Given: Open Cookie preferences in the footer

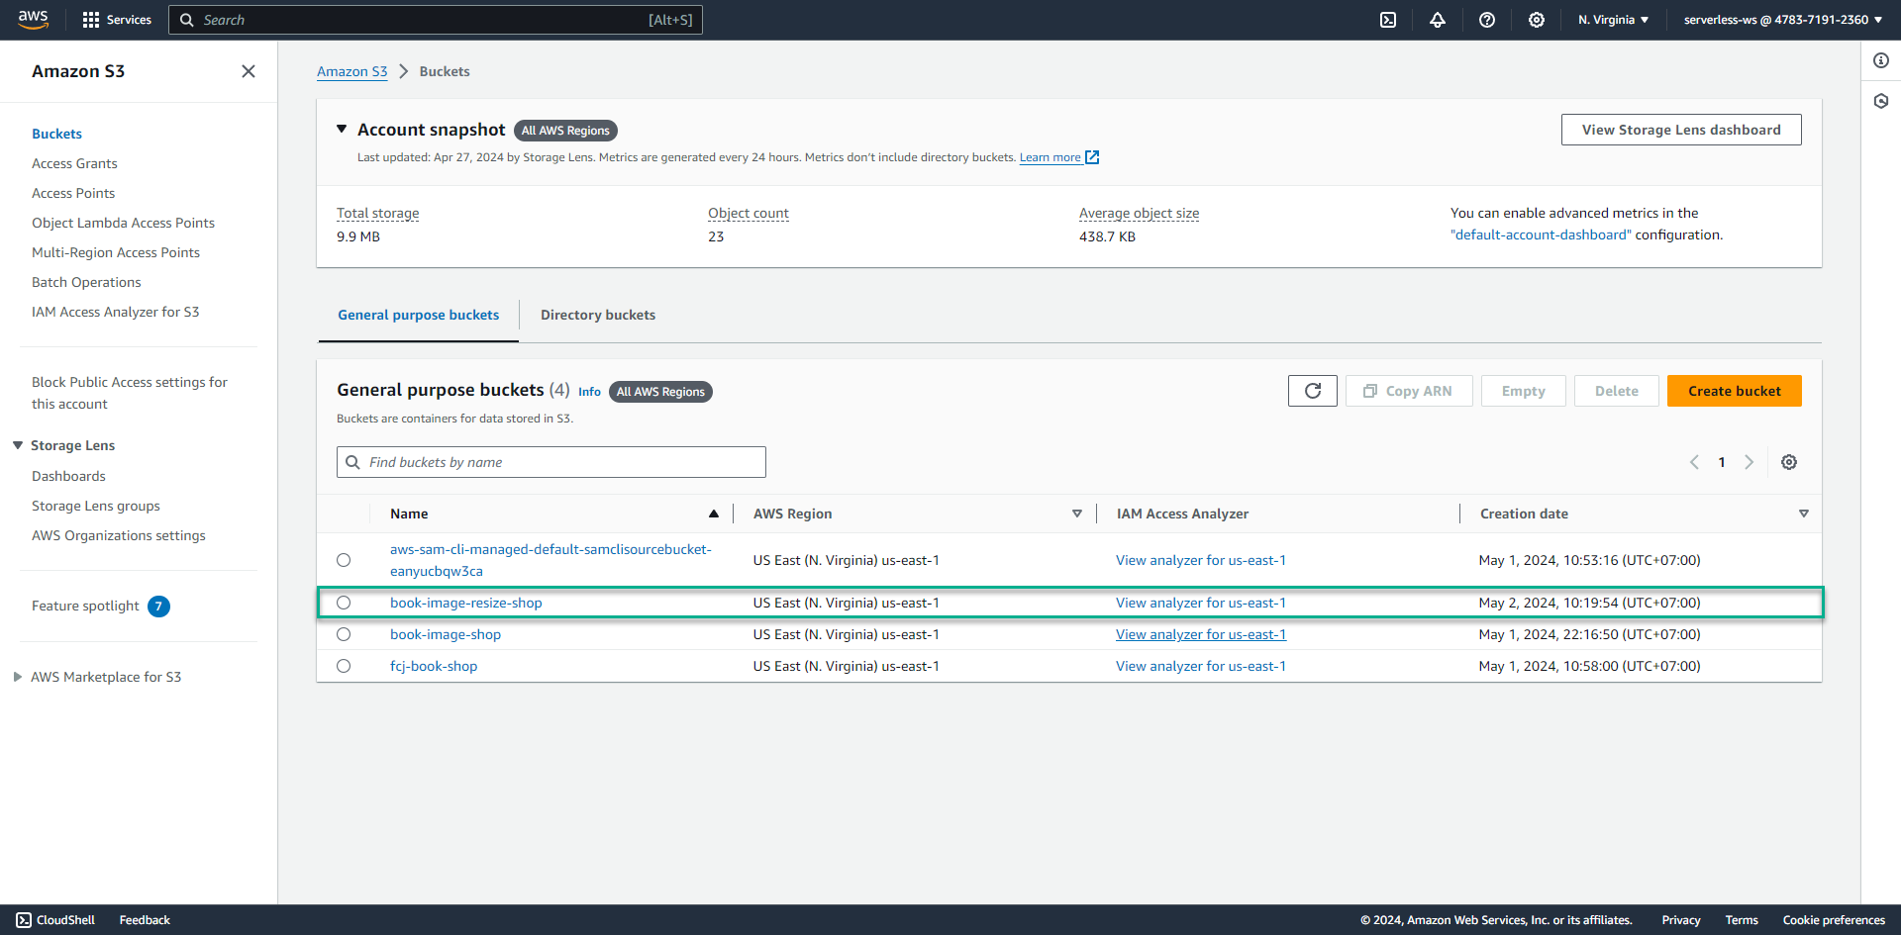Looking at the screenshot, I should (1834, 920).
